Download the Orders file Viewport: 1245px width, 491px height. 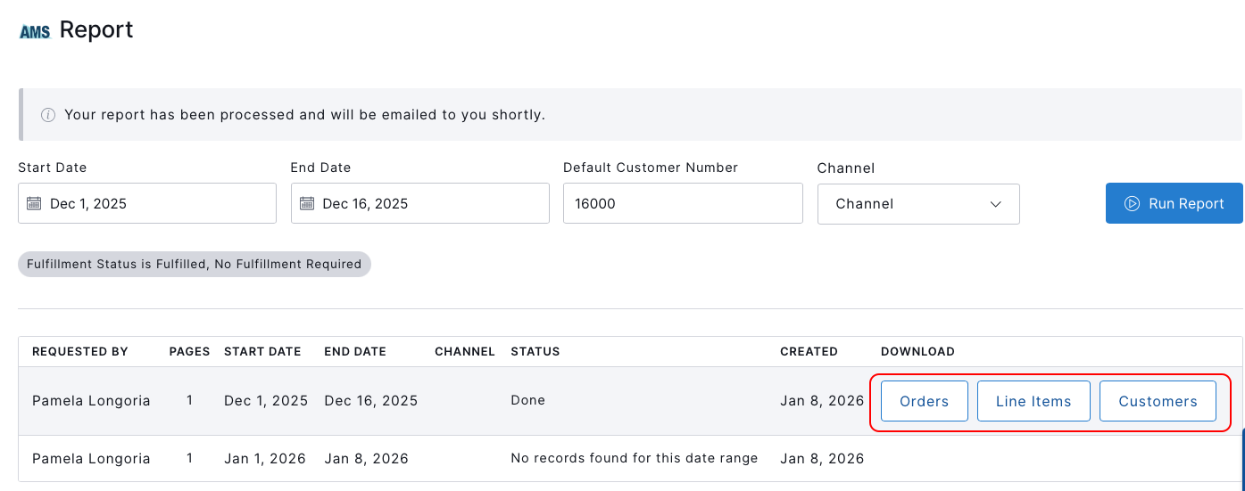[x=924, y=401]
